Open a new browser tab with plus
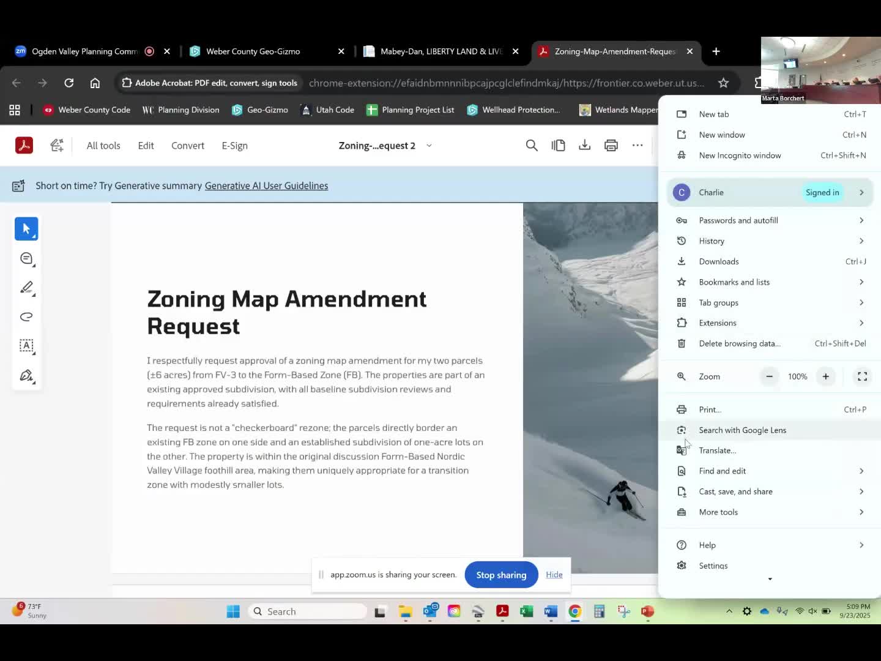The width and height of the screenshot is (881, 661). 716,51
